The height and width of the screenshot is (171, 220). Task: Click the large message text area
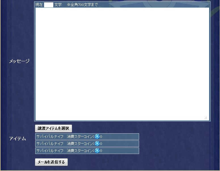(x=122, y=64)
